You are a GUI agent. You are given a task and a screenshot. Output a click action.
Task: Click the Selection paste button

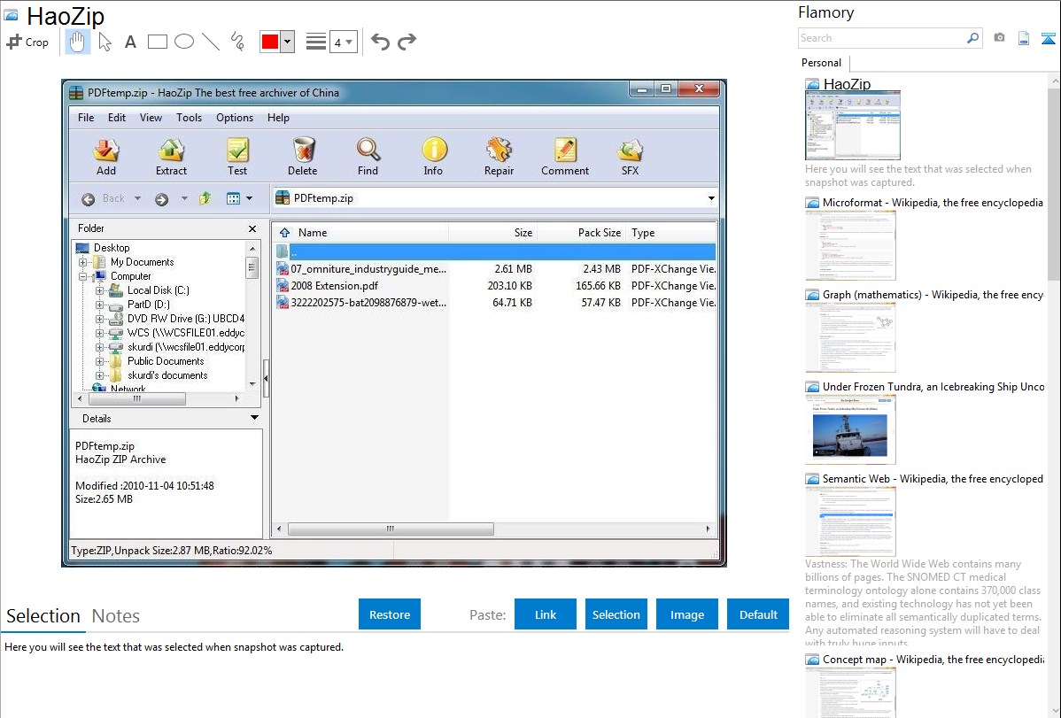(616, 614)
